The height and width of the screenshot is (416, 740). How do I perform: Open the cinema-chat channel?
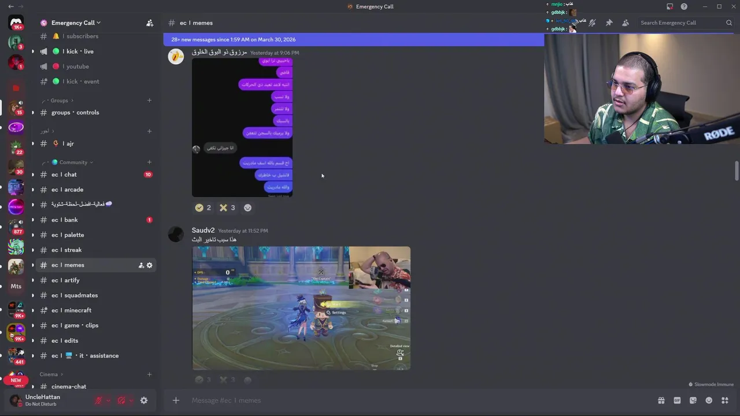97,387
